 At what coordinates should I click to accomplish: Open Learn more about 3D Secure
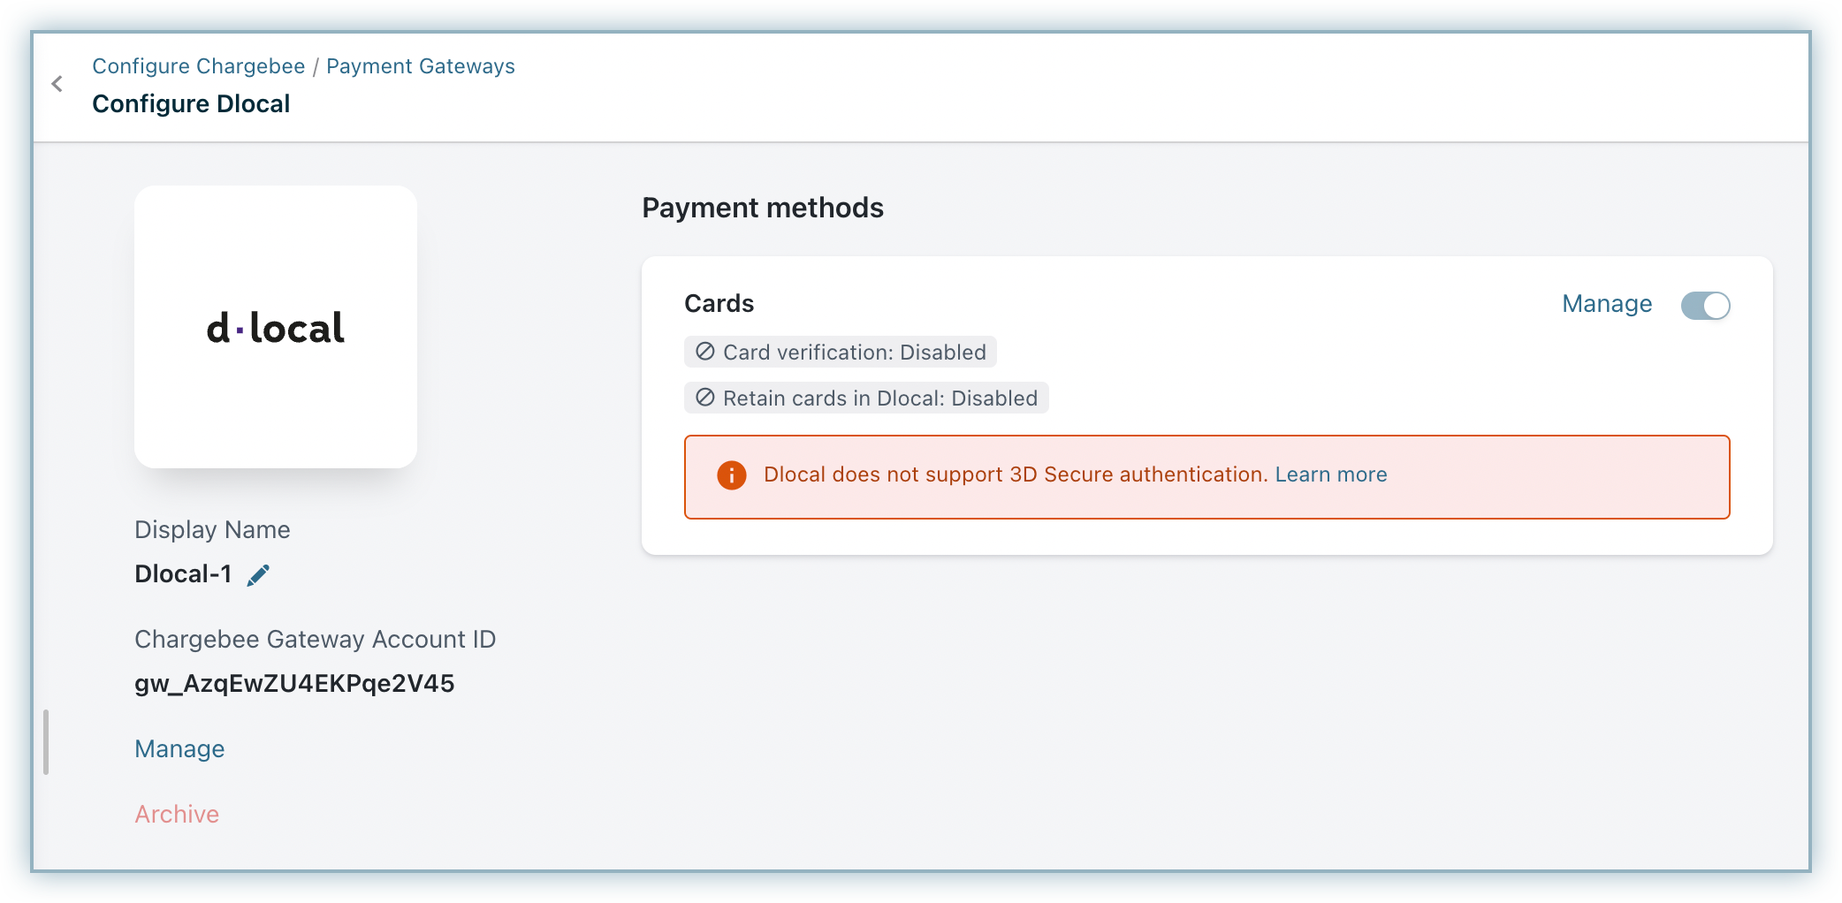1330,474
